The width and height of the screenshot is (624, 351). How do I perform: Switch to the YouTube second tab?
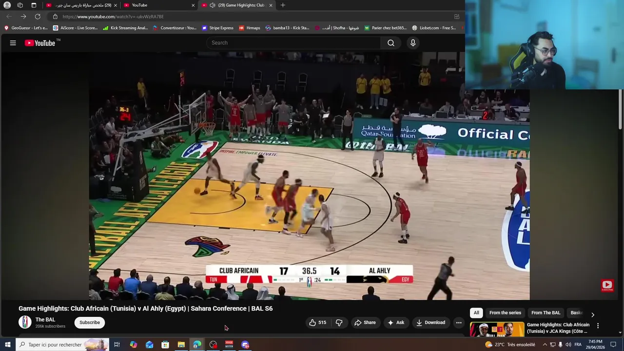tap(157, 5)
